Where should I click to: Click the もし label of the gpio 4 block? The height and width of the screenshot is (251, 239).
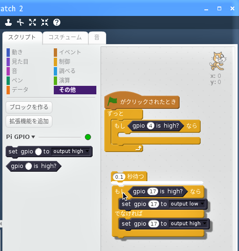(x=120, y=126)
